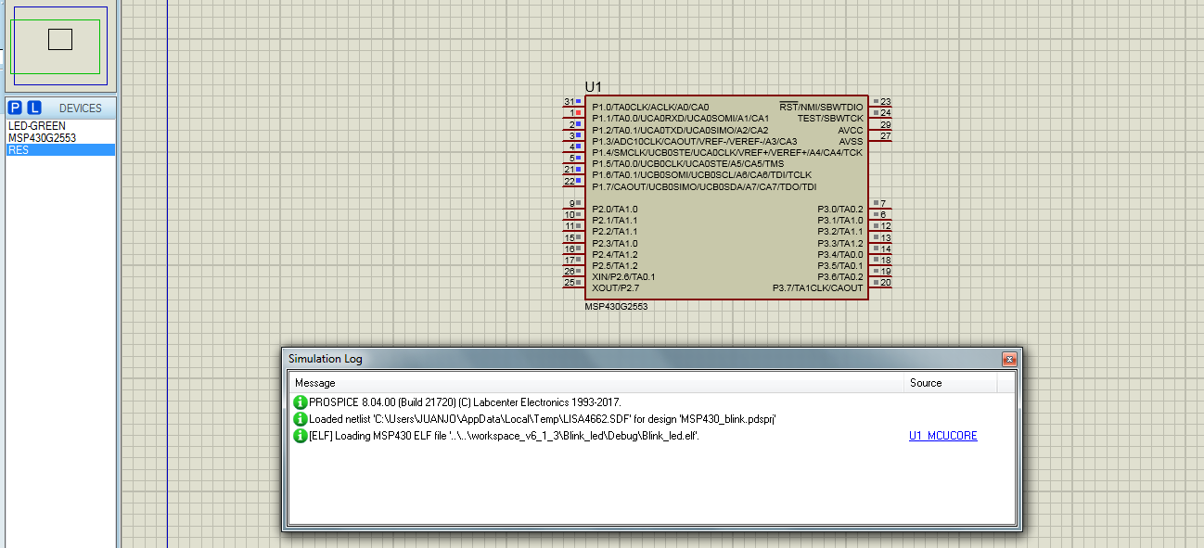Click pin label P1.5/TA0.0/UCB0CLK

687,164
